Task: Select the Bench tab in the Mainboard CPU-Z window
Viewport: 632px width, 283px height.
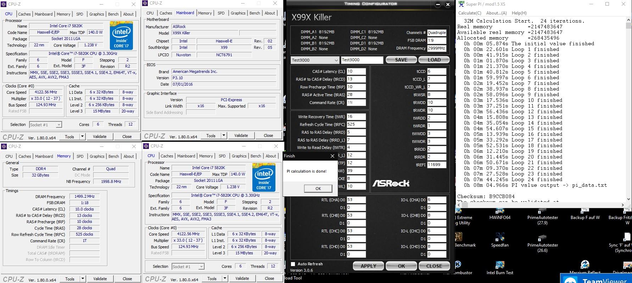Action: point(255,13)
